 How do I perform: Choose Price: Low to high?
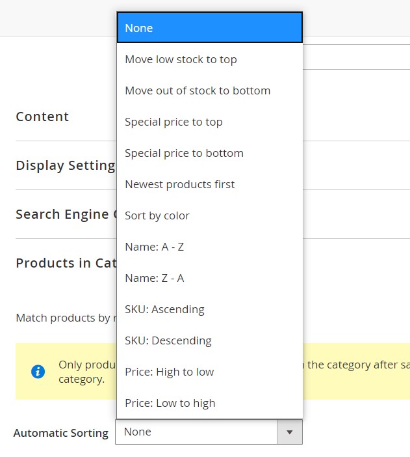209,403
